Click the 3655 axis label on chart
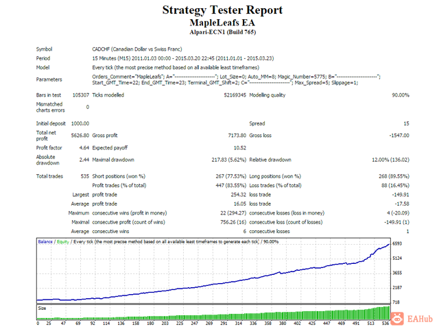439x329 pixels. coord(397,273)
